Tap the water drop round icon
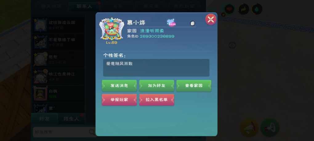Viewport: 314px width, 141px height. pyautogui.click(x=257, y=9)
